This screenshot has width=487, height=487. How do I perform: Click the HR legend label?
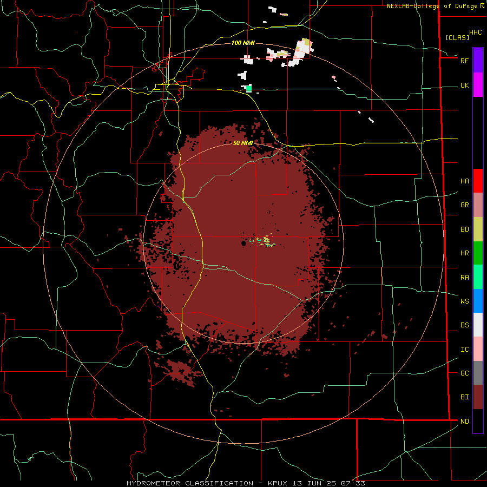464,253
